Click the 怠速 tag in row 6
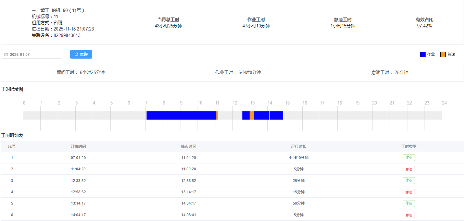467x221 pixels. [x=408, y=215]
